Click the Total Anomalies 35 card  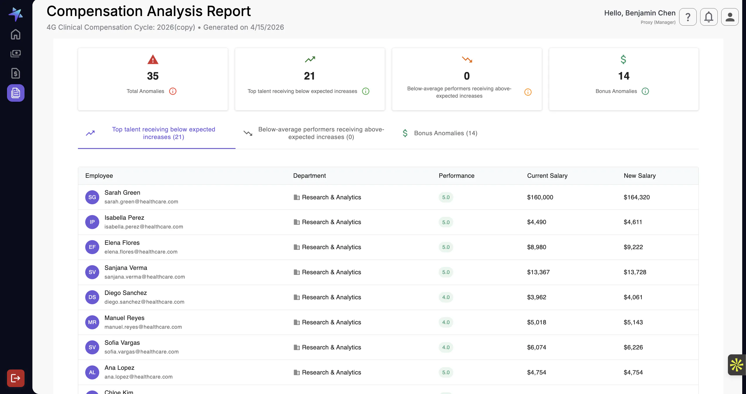(153, 79)
